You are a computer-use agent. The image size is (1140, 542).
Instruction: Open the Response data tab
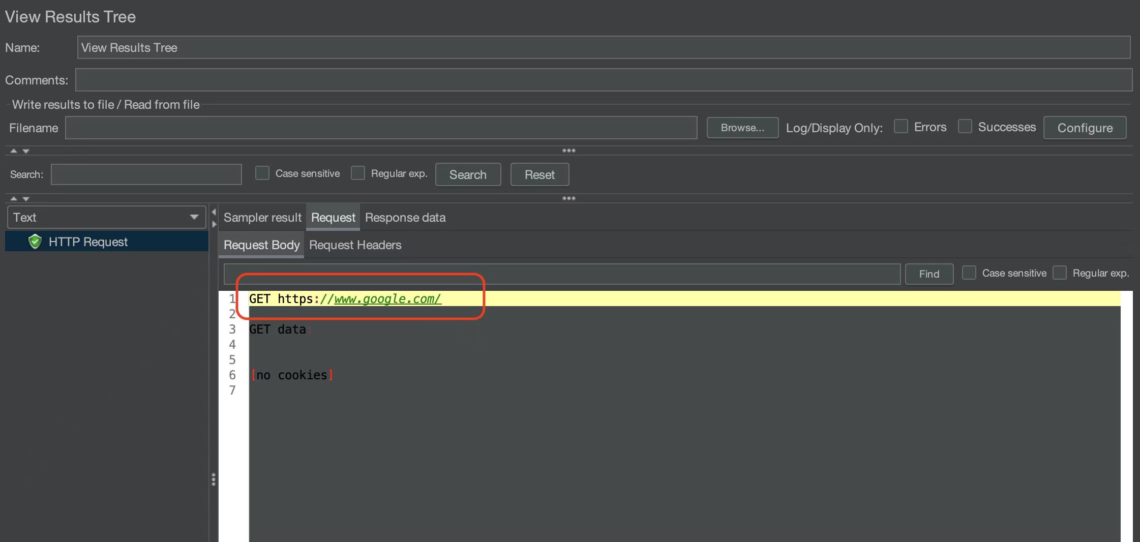pos(405,218)
